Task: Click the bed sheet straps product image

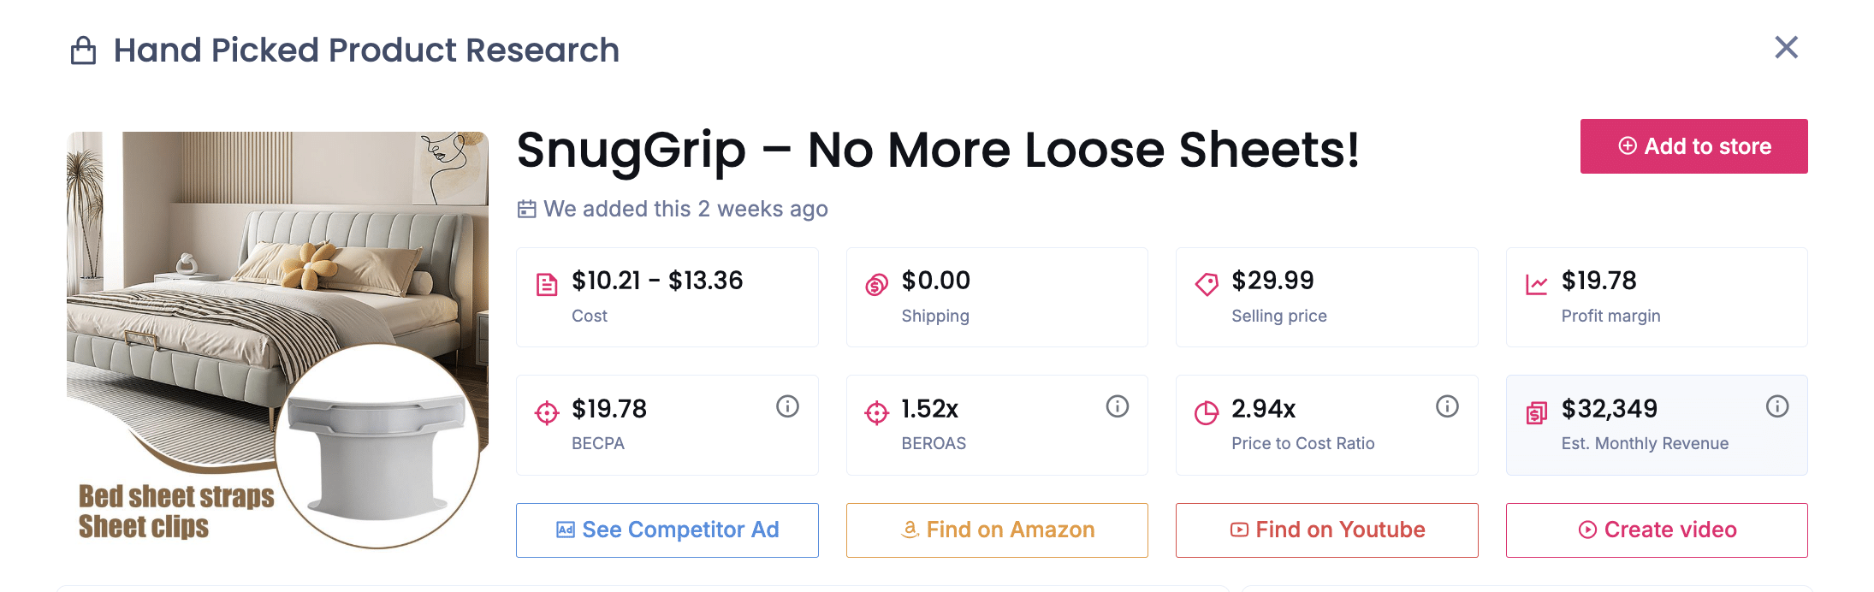Action: 277,340
